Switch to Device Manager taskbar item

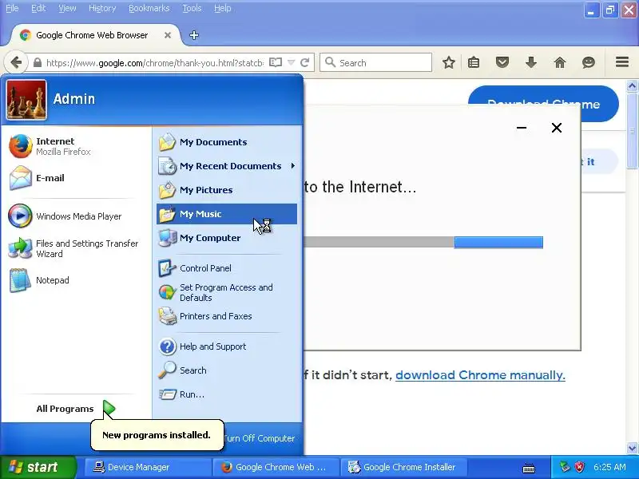click(148, 467)
